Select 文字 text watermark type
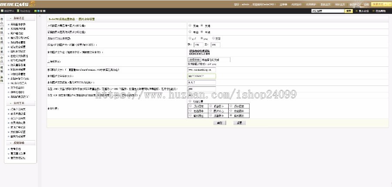392x187 pixels. (x=213, y=38)
